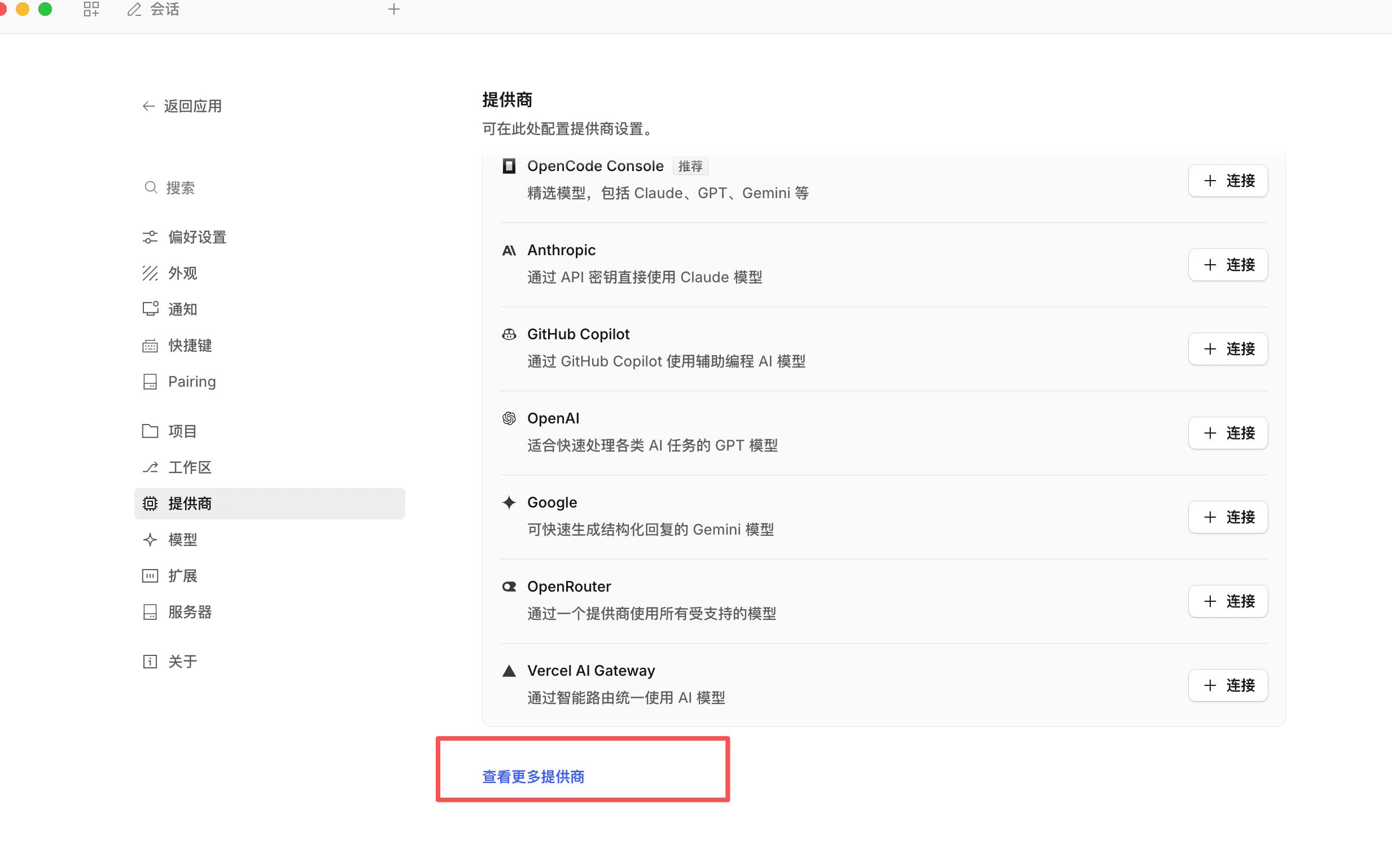Click the green maximize window button
Viewport: 1392px width, 866px height.
click(45, 8)
